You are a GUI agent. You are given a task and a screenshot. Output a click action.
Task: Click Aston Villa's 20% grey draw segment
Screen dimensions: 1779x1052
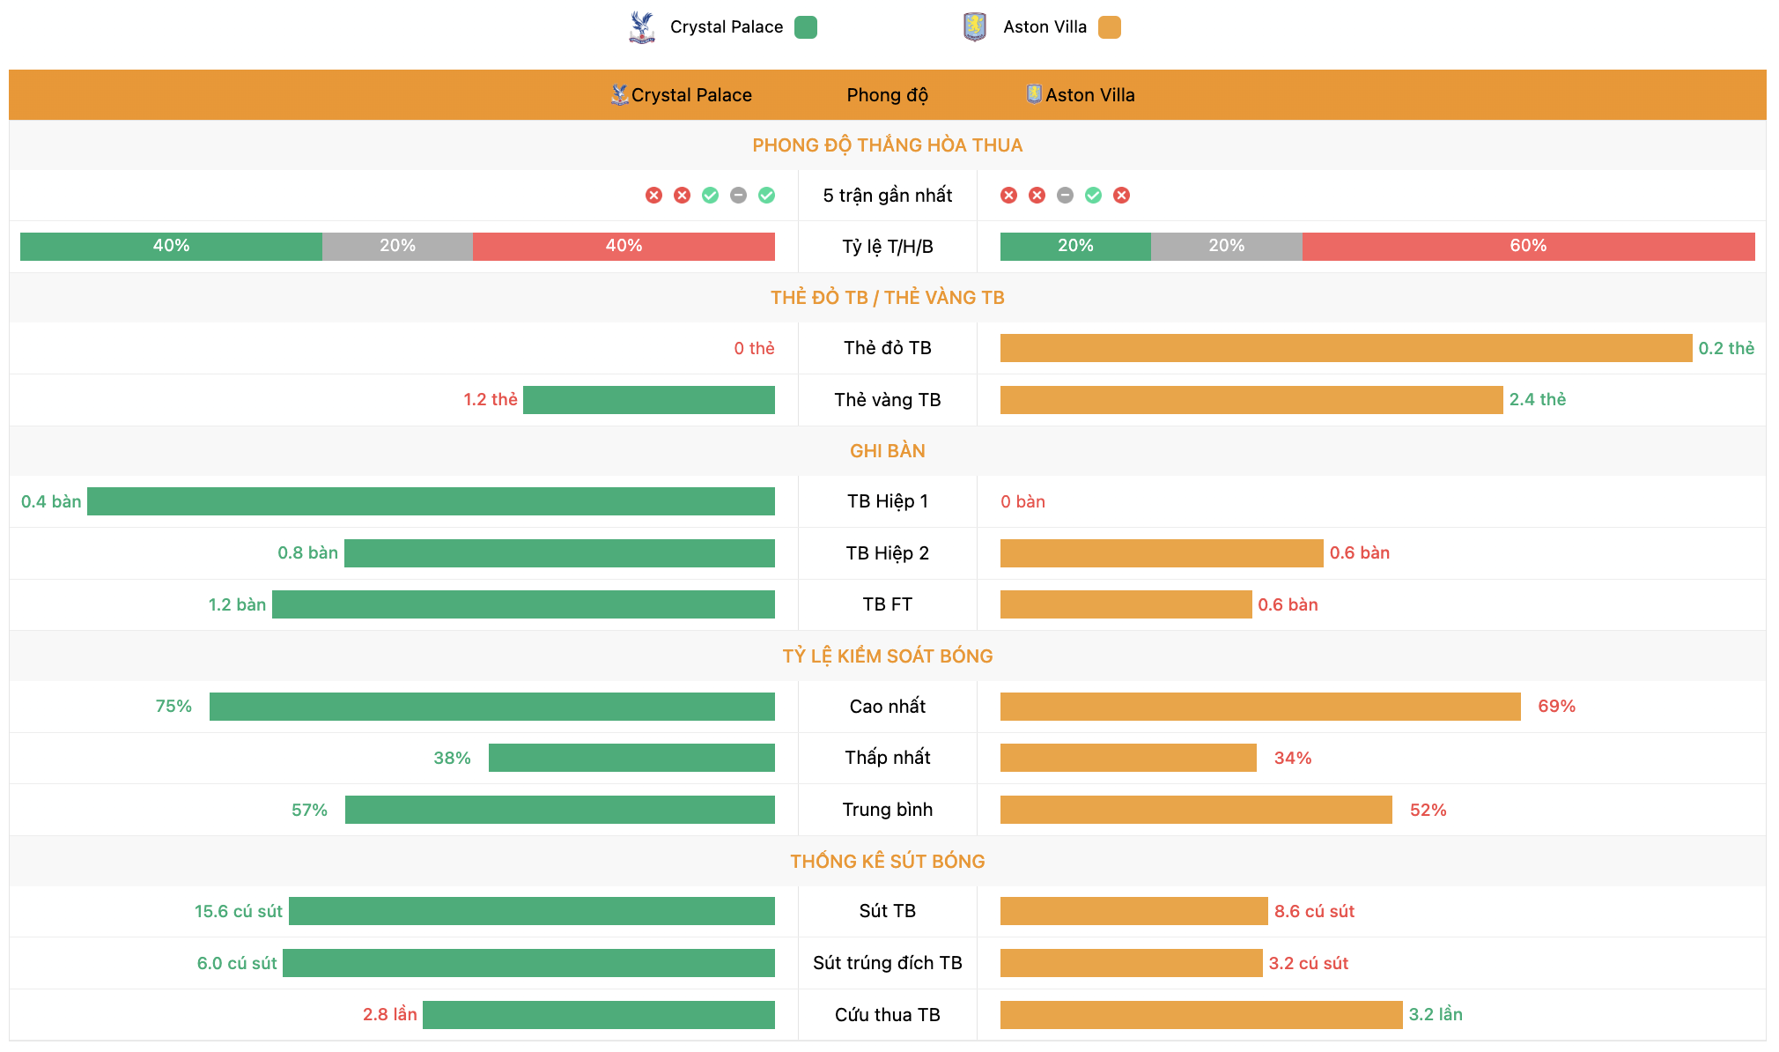(1227, 247)
